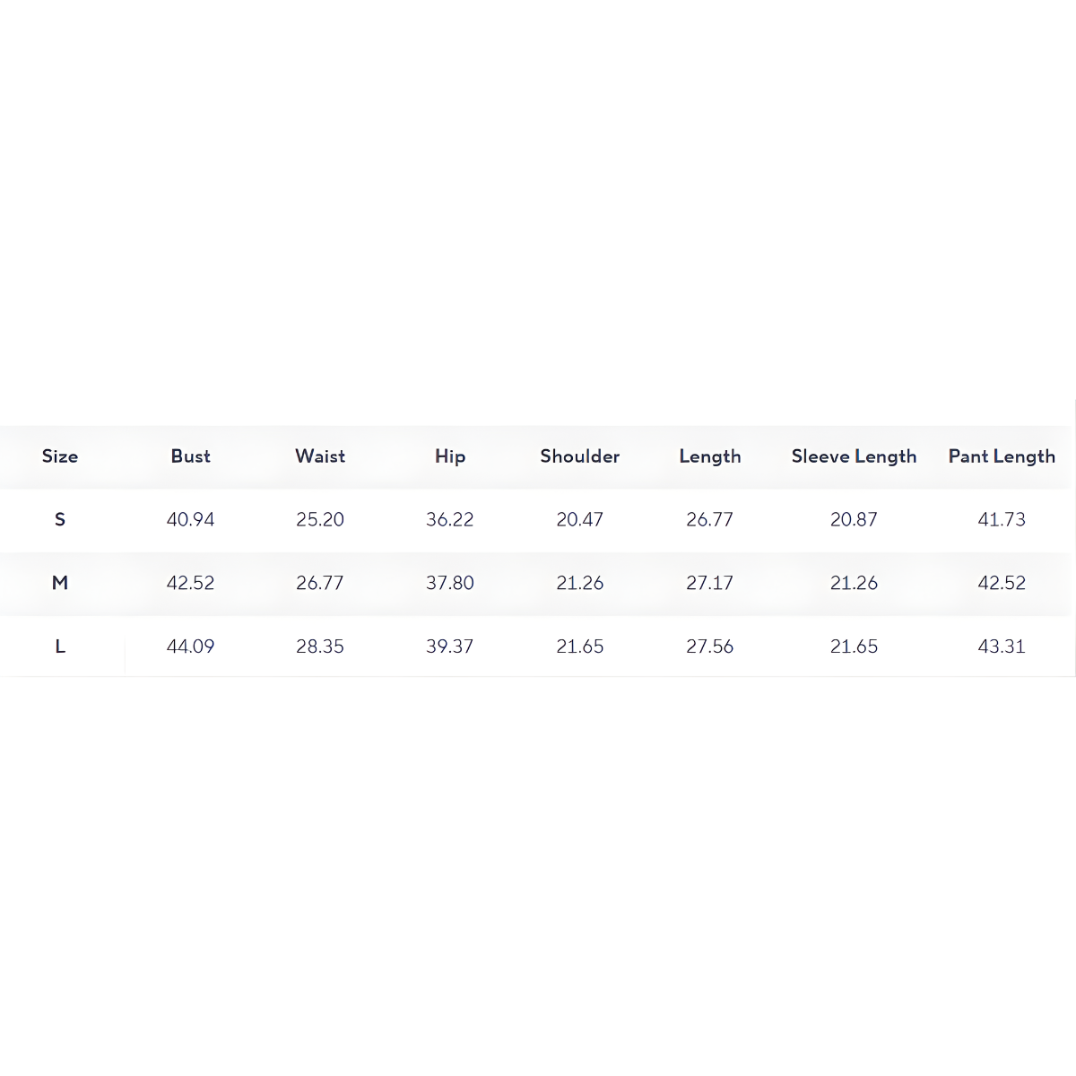
Task: Click the Size column header
Action: (x=60, y=456)
